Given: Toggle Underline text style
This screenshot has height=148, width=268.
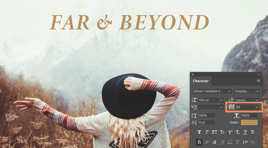Looking at the screenshot, I should point(245,132).
